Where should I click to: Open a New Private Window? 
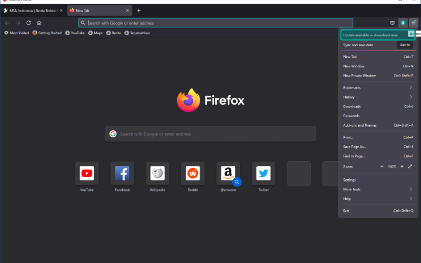(378, 76)
